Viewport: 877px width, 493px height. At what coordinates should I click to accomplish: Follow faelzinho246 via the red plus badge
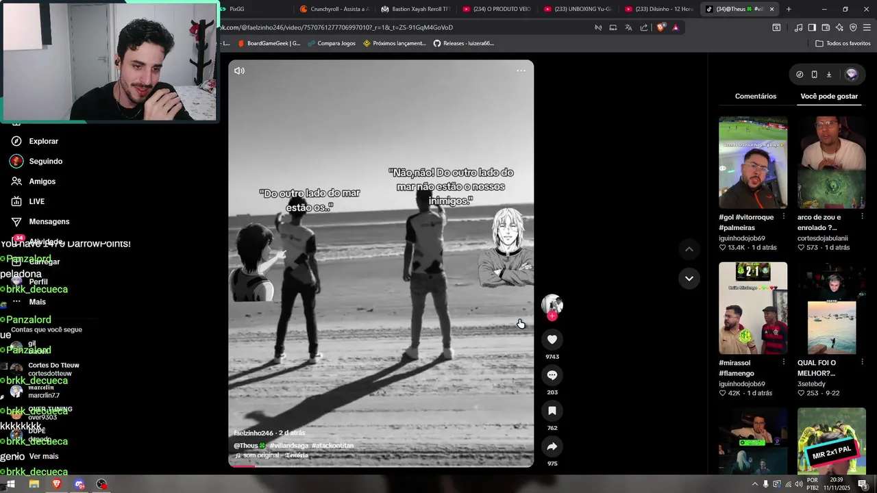point(552,316)
